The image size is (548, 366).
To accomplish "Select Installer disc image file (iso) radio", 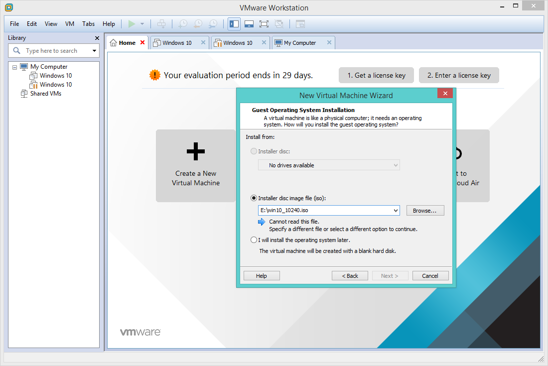I will (x=254, y=198).
